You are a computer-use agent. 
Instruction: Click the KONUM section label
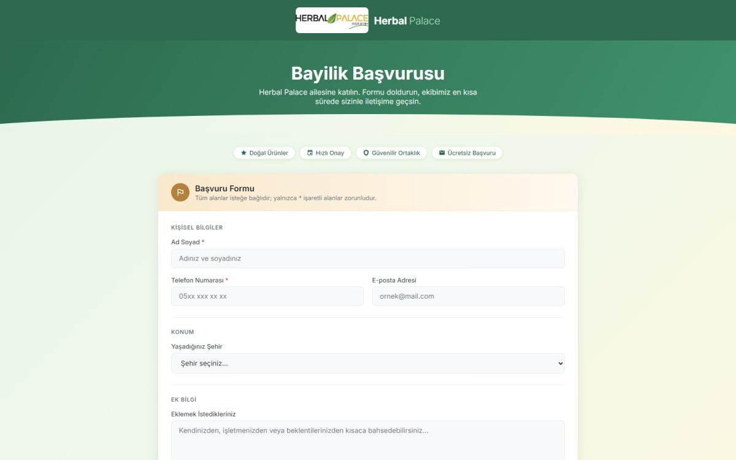click(183, 332)
